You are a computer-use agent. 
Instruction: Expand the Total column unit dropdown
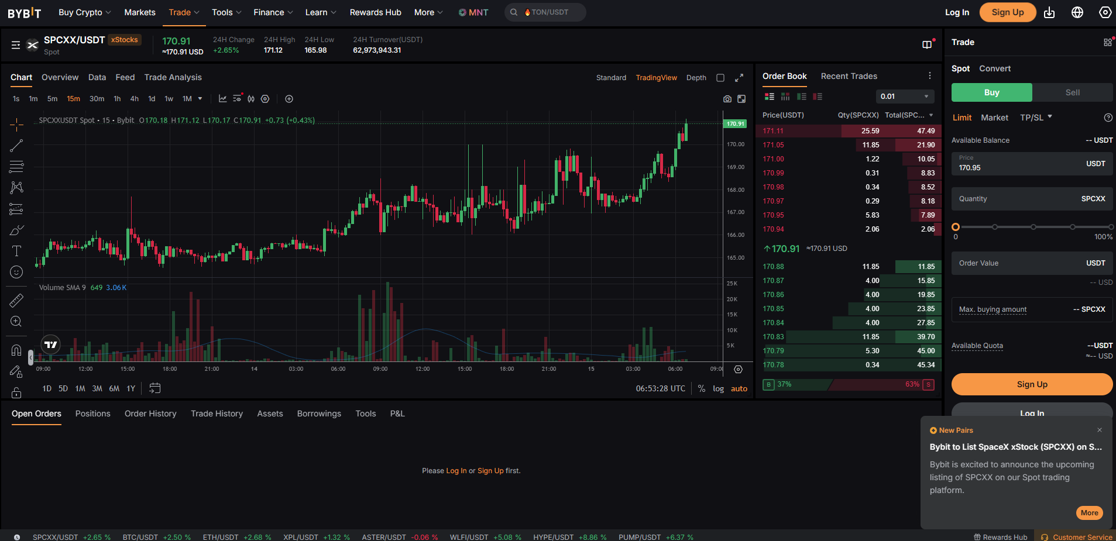[931, 115]
